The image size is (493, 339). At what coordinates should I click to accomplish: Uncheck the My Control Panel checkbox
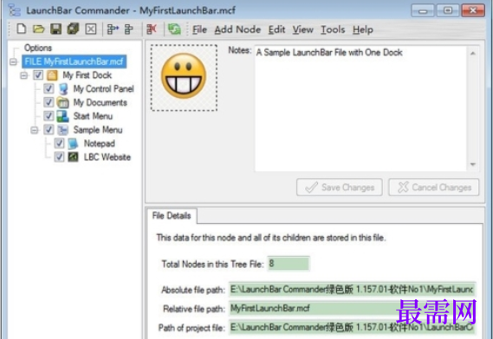[x=49, y=89]
